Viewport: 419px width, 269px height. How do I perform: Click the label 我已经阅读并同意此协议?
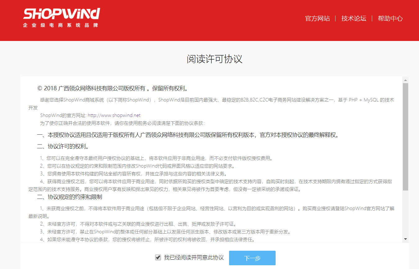[194, 258]
